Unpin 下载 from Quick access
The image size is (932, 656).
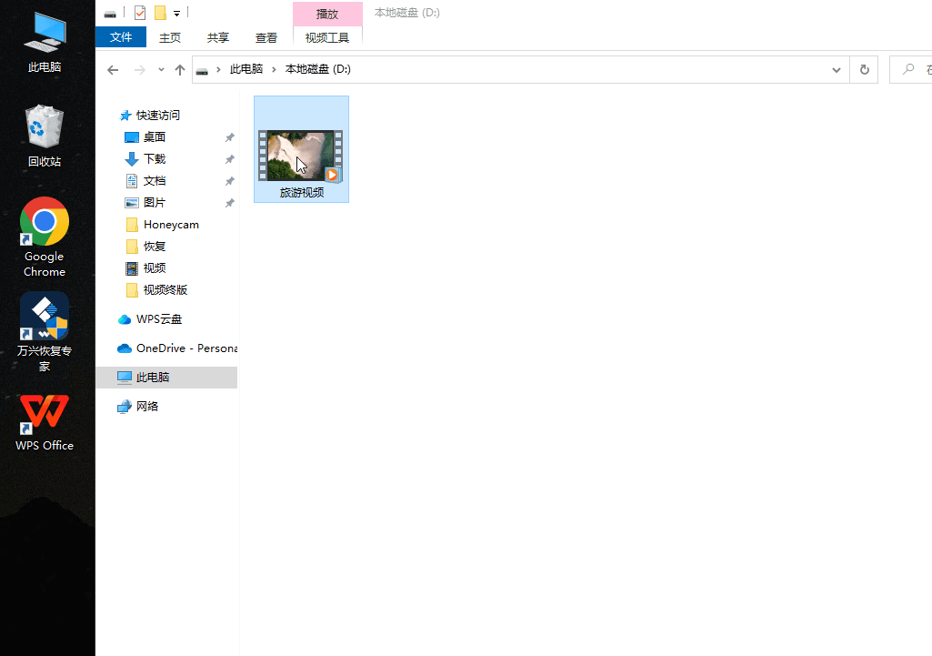tap(228, 158)
